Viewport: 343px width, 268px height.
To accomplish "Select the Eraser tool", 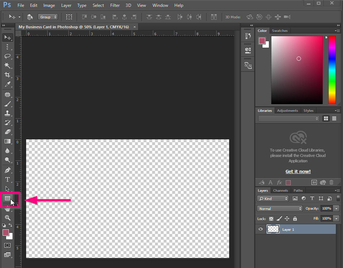I will click(8, 131).
